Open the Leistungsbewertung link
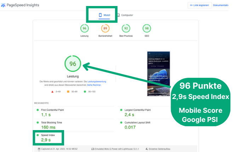The height and width of the screenshot is (152, 235). (x=97, y=82)
